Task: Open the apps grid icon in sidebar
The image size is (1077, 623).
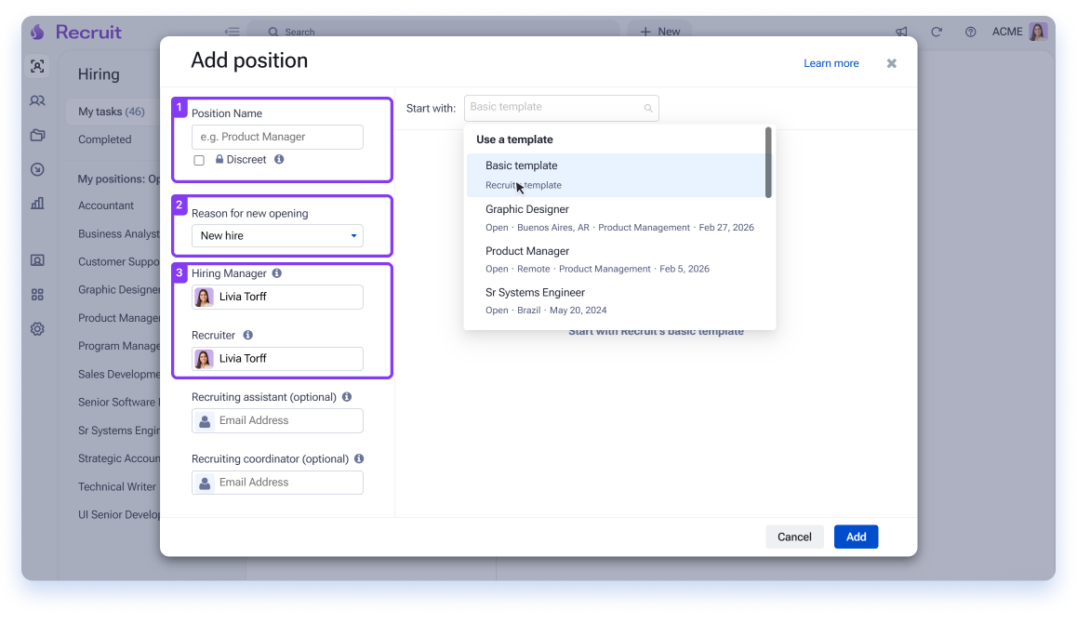Action: click(38, 295)
